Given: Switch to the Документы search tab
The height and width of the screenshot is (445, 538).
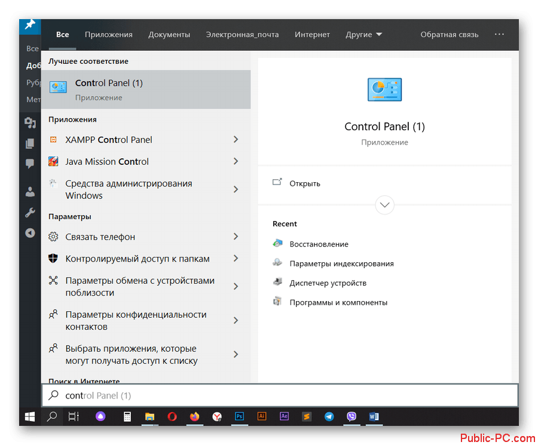Looking at the screenshot, I should pyautogui.click(x=169, y=35).
